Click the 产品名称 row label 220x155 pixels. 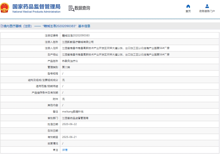pyautogui.click(x=53, y=61)
